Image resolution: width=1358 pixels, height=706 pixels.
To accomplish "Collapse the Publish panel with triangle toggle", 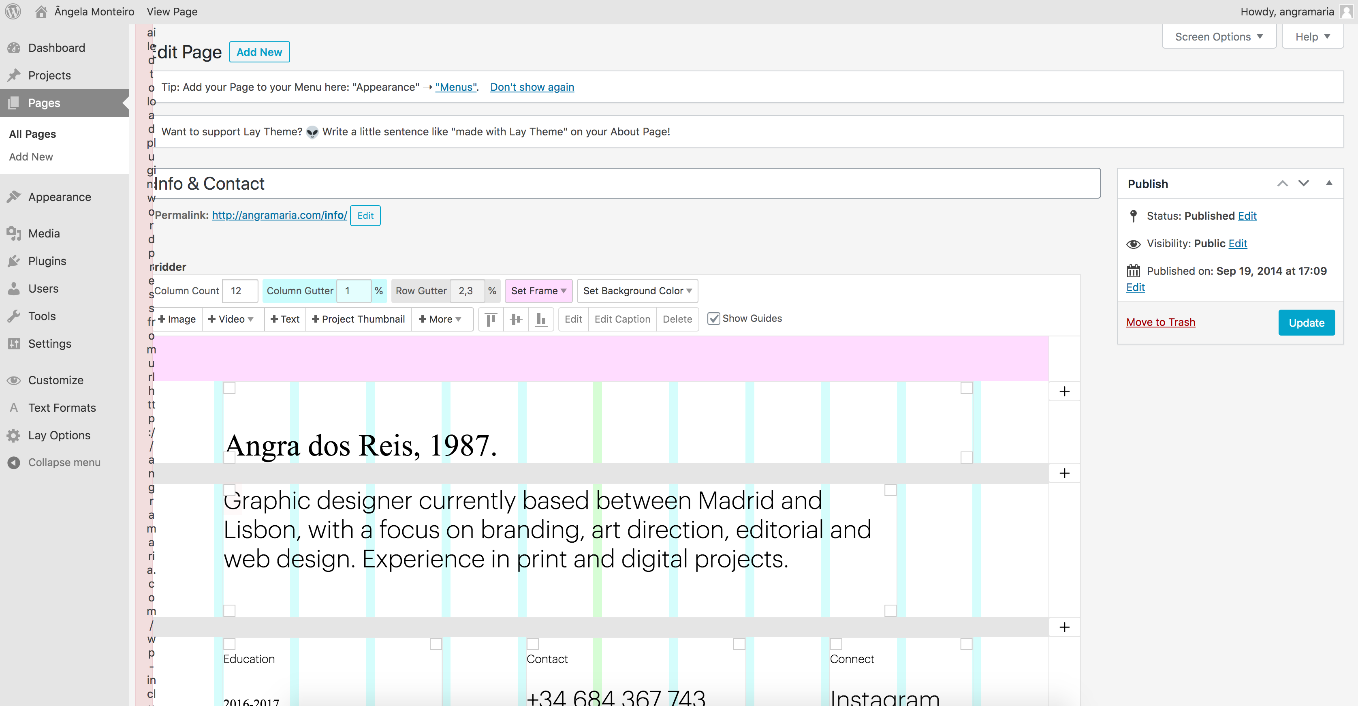I will pyautogui.click(x=1329, y=183).
